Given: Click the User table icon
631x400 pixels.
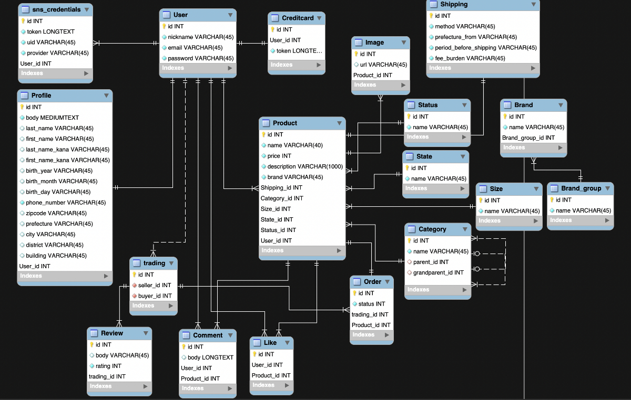Looking at the screenshot, I should pos(166,15).
